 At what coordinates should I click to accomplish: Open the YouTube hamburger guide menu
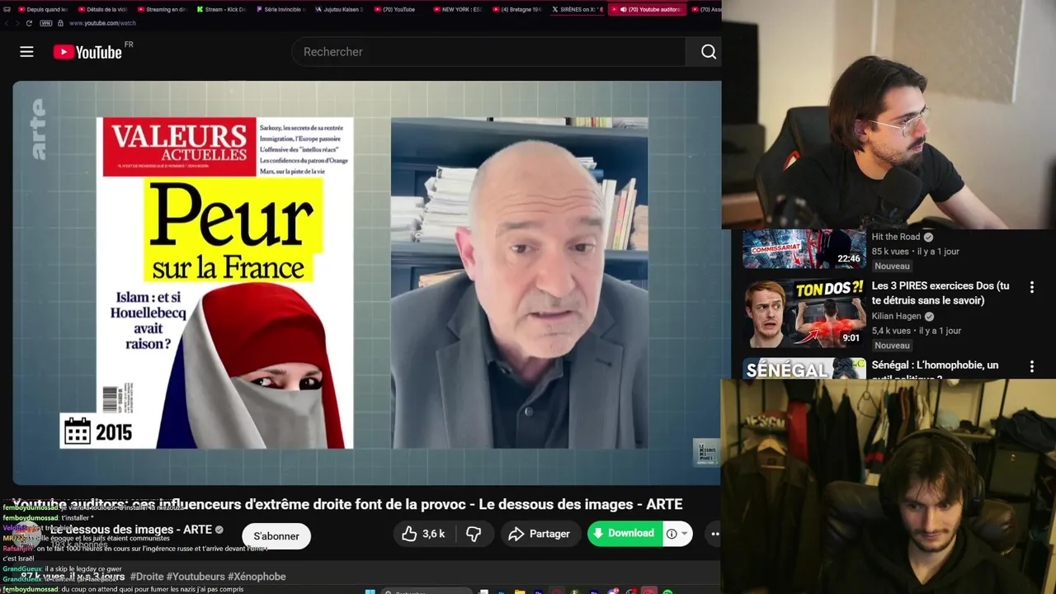26,52
